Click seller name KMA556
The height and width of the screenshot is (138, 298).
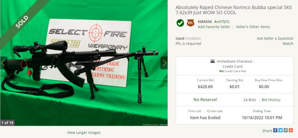coord(205,22)
